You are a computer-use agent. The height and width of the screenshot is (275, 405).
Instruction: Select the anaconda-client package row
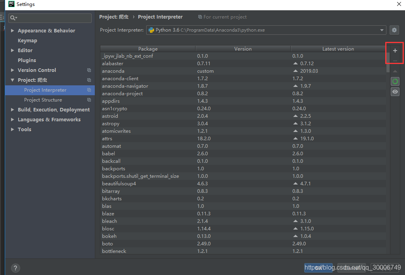(243, 79)
